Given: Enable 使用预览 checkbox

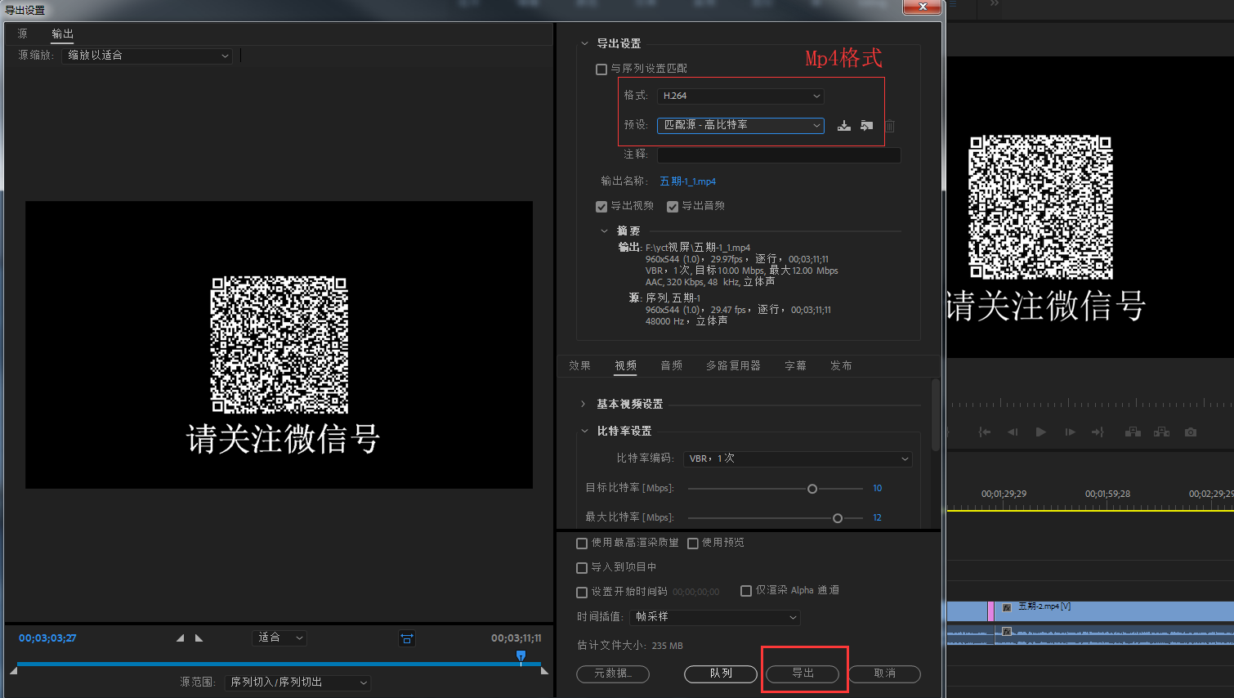Looking at the screenshot, I should coord(693,544).
